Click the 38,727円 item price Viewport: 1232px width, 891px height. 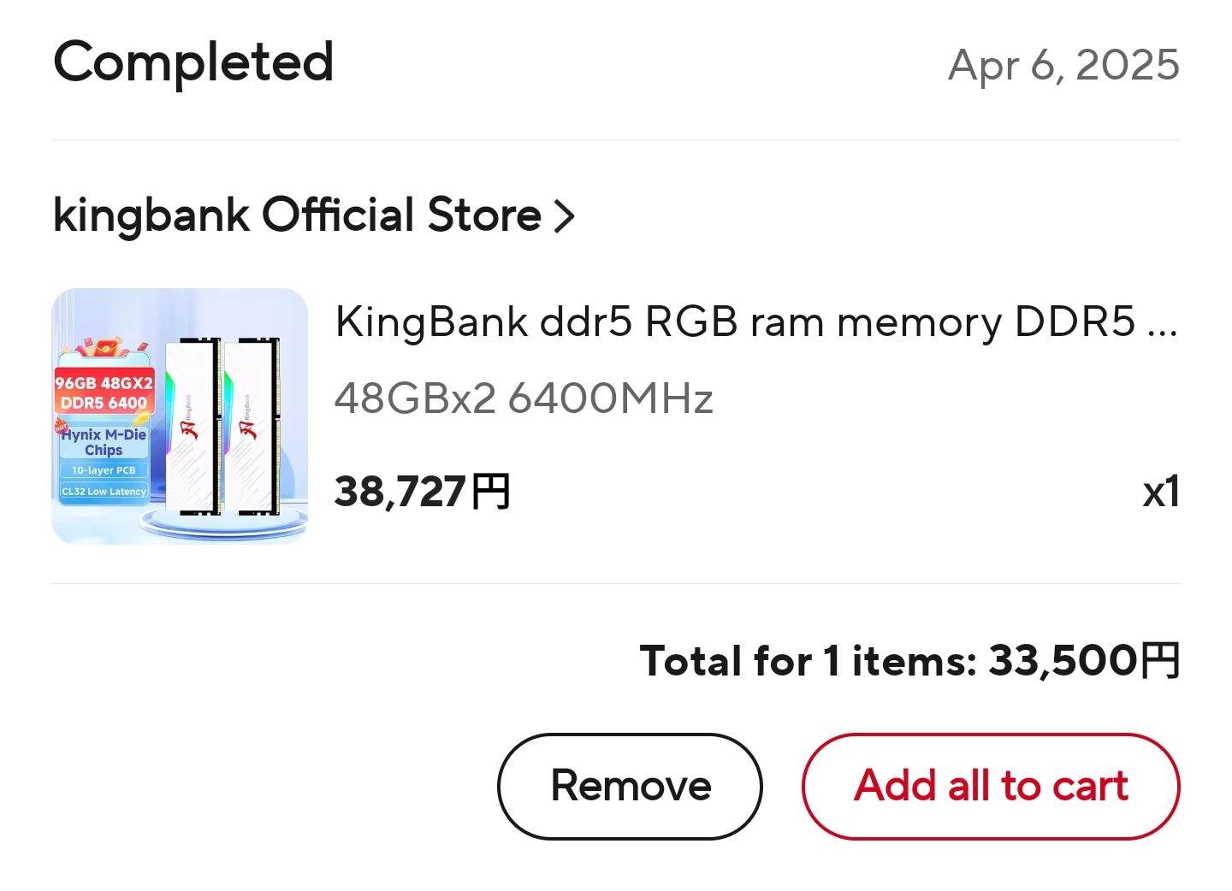tap(422, 492)
